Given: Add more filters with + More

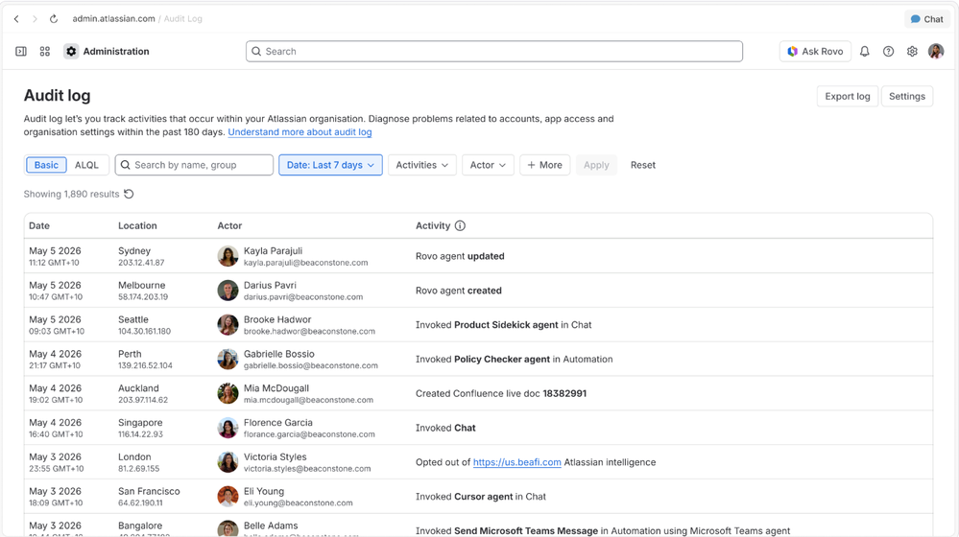Looking at the screenshot, I should 545,165.
